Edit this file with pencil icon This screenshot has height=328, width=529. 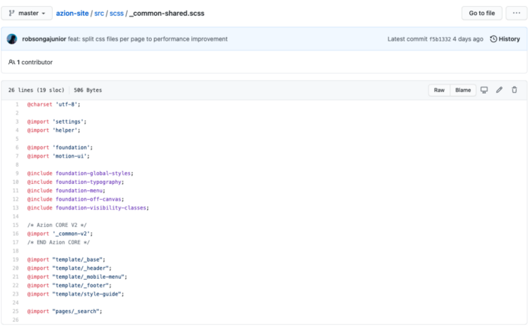click(500, 90)
